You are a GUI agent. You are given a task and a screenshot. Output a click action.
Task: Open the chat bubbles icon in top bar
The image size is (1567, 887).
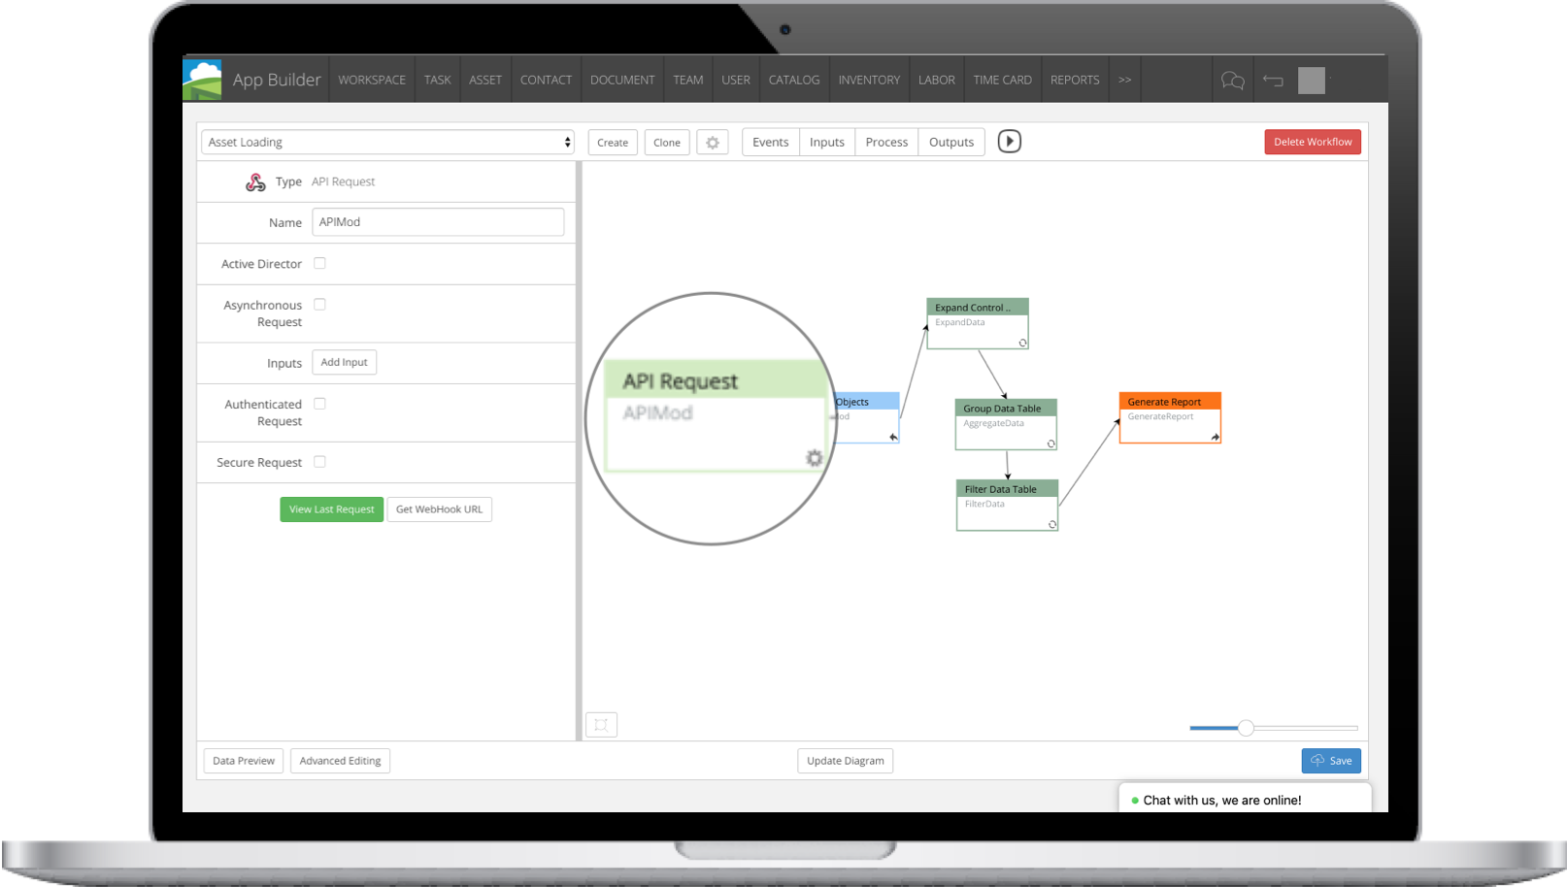pyautogui.click(x=1232, y=80)
